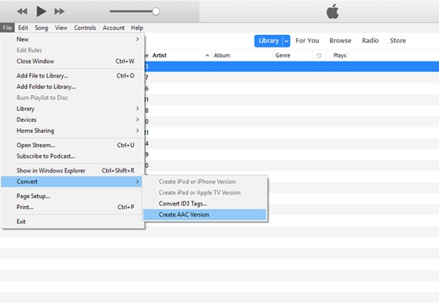Viewport: 439px width, 304px height.
Task: Select the highlighted blue song row
Action: pos(292,66)
